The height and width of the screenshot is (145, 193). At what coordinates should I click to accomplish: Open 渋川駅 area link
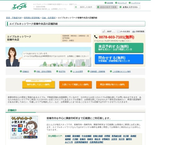126,136
